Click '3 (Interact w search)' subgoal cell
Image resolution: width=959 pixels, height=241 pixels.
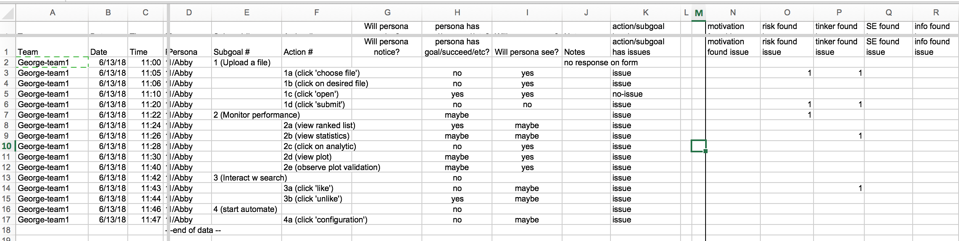click(x=247, y=178)
